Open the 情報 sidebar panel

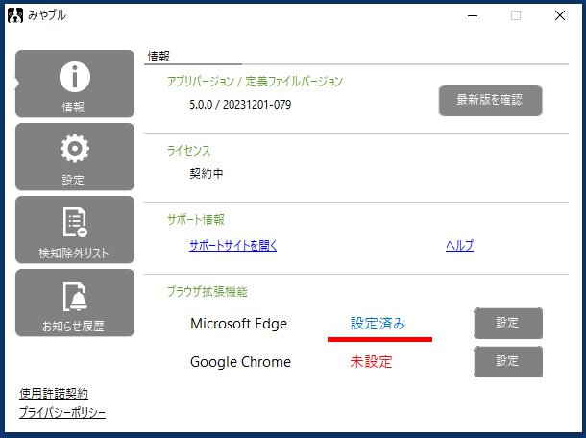coord(75,84)
